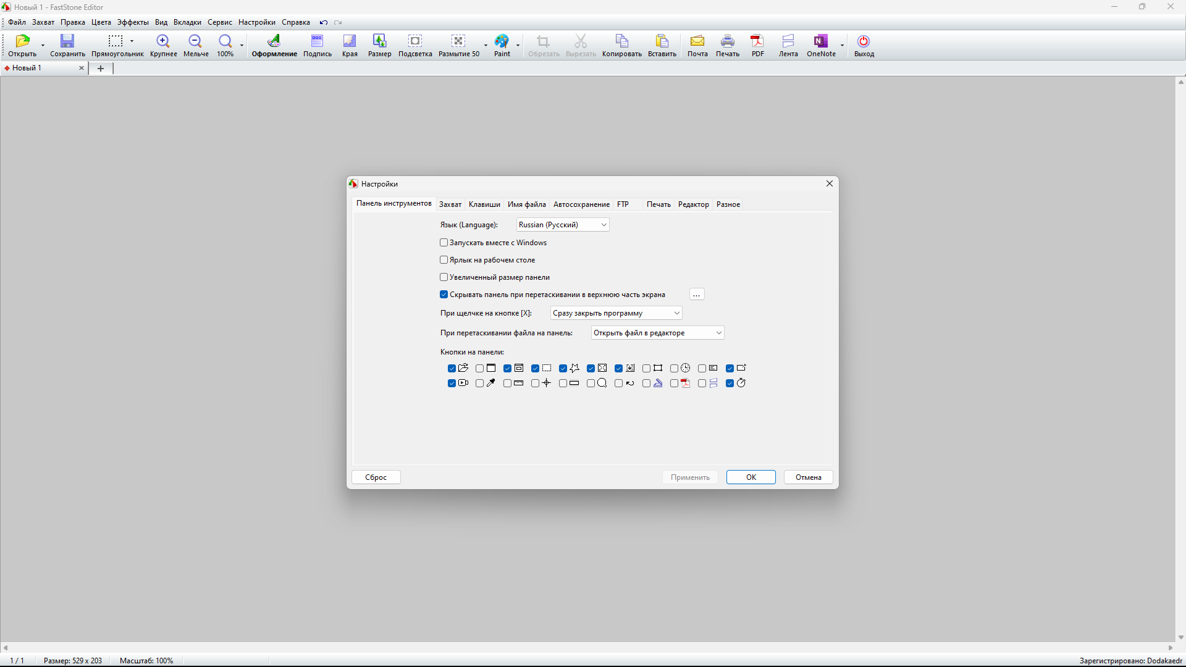Send to OneNote icon

[x=820, y=41]
